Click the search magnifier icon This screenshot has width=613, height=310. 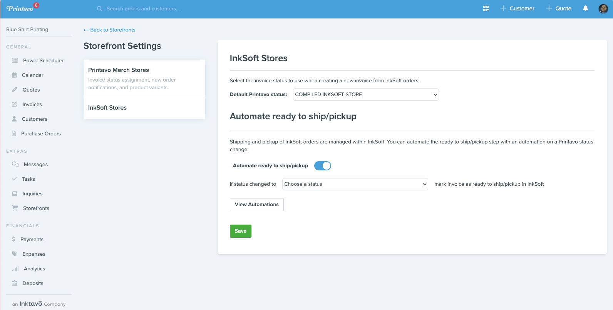click(100, 8)
